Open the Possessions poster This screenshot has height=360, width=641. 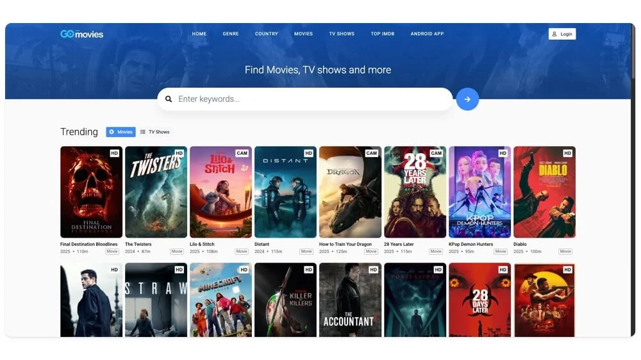coord(415,300)
